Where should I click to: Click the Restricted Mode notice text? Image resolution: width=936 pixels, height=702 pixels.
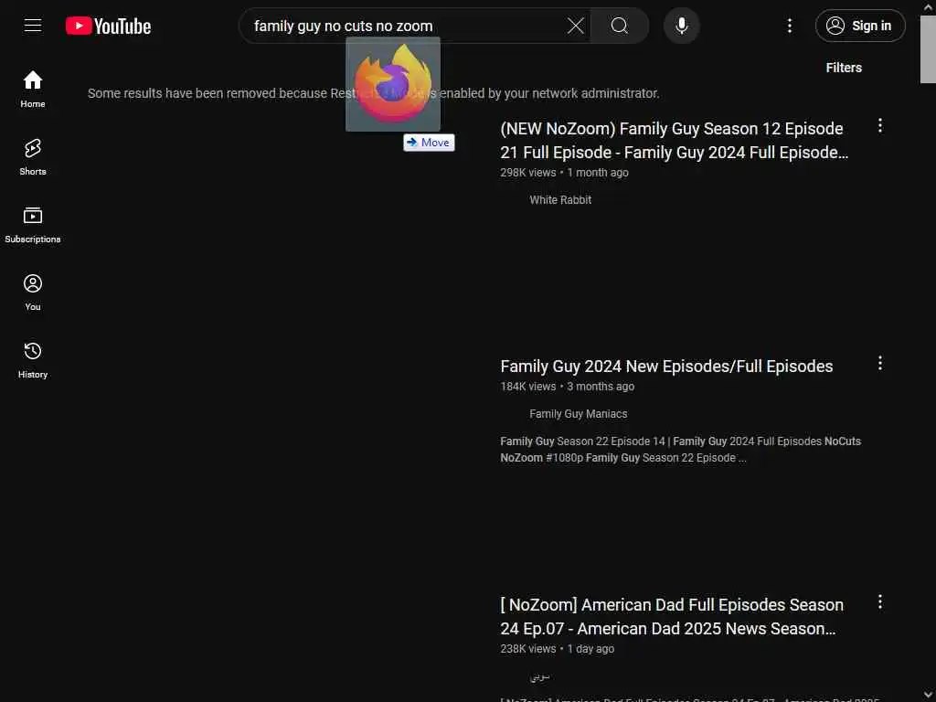click(373, 93)
